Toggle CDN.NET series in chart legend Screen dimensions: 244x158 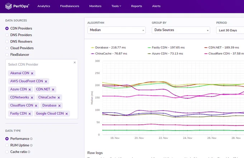[222, 48]
